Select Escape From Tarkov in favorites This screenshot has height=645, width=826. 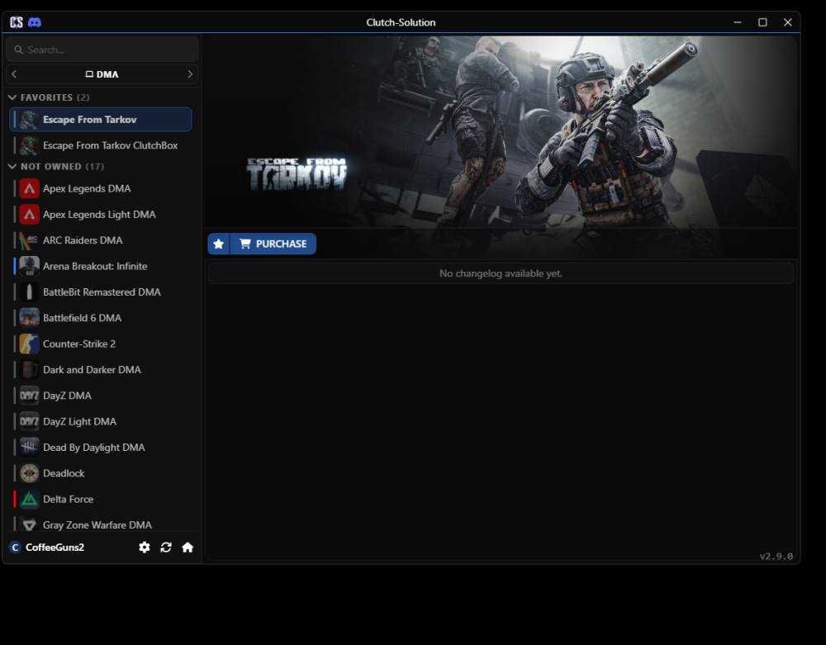101,120
